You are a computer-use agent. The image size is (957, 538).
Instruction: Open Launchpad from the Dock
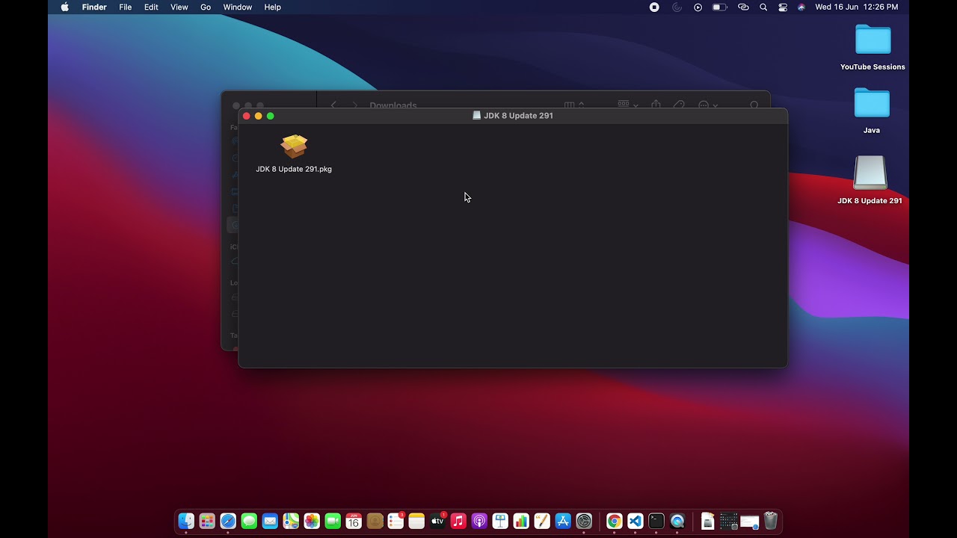207,521
